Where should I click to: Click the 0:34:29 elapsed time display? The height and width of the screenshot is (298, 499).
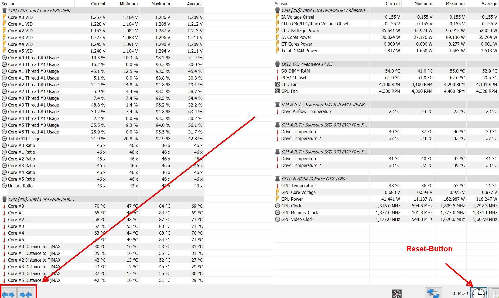pos(460,293)
